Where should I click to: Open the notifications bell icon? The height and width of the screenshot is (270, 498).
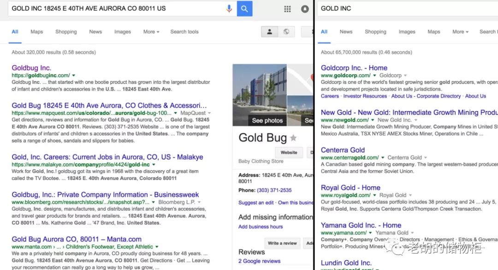305,9
